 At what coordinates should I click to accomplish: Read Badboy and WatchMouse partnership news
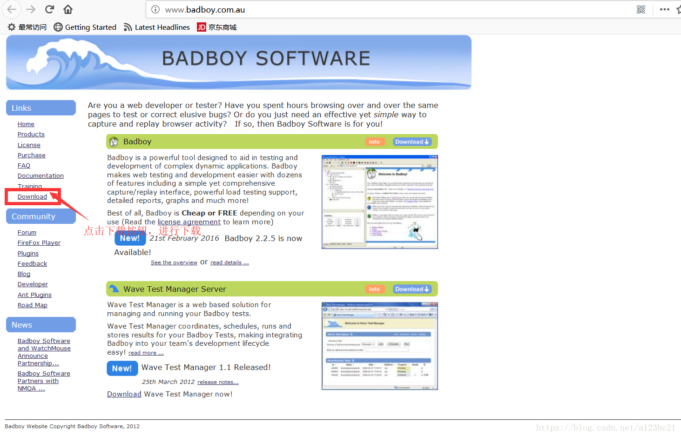pos(44,352)
